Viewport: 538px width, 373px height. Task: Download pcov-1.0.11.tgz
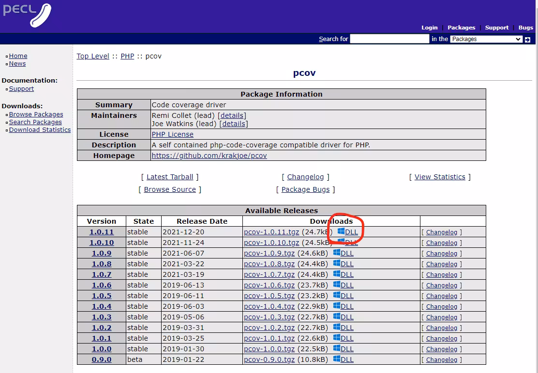(271, 232)
